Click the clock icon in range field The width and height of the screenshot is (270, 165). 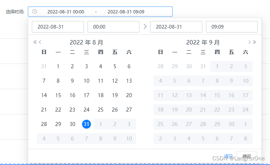click(35, 12)
